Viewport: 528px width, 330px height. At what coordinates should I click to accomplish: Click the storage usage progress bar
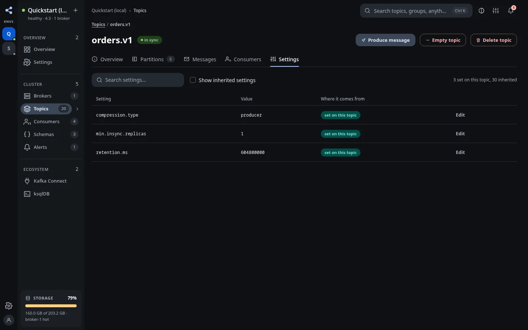51,306
